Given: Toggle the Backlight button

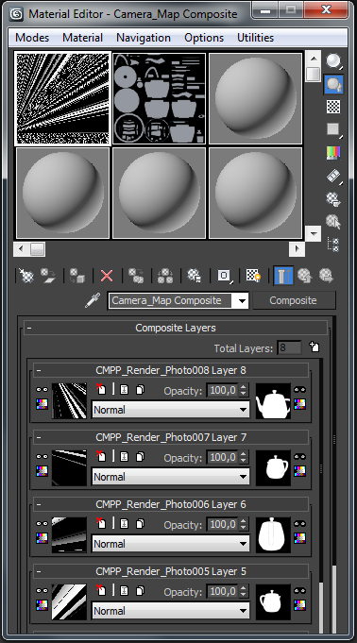Looking at the screenshot, I should [333, 84].
